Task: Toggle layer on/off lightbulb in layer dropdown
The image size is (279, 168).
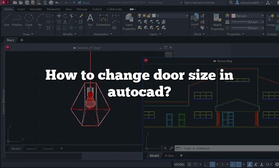Action: (139, 16)
